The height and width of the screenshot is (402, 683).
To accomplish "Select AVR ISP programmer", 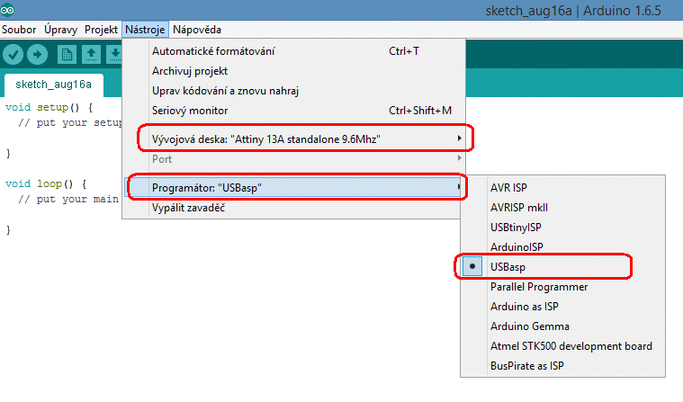I will [x=562, y=188].
